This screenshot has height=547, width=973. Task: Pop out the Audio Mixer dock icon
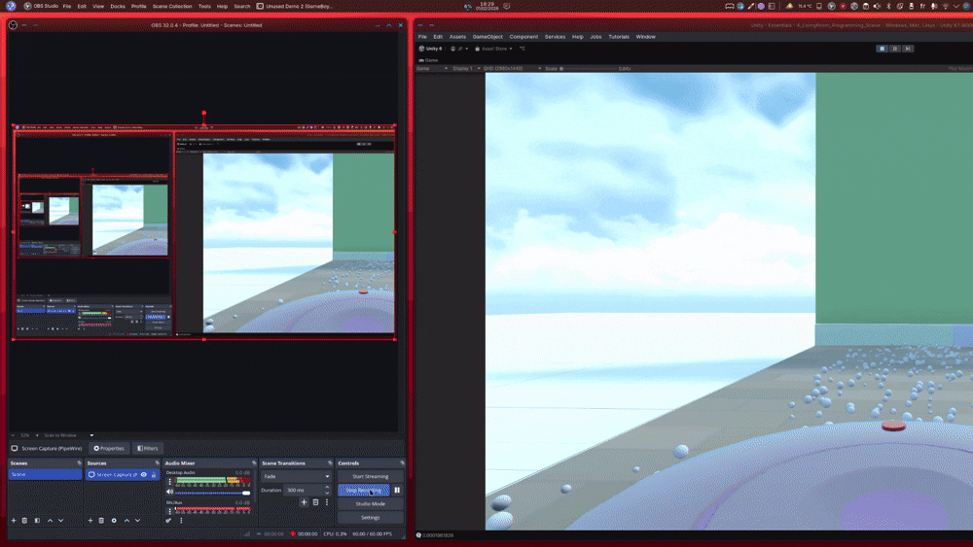tap(254, 462)
